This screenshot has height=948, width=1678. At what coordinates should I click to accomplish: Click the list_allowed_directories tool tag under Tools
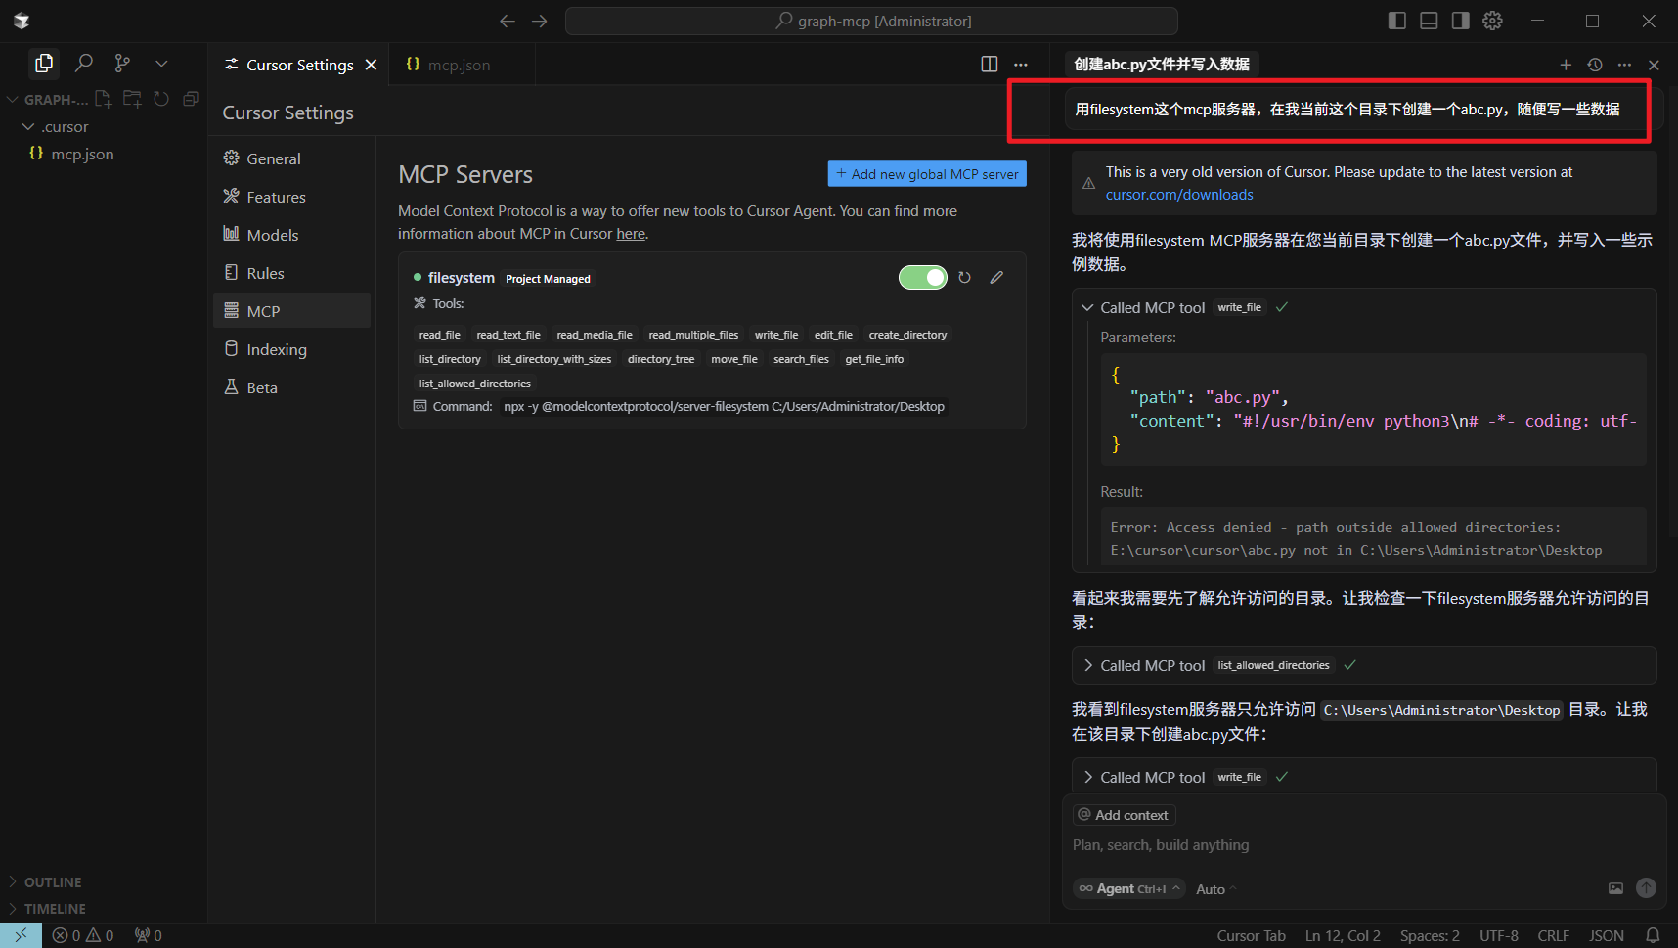pos(474,384)
